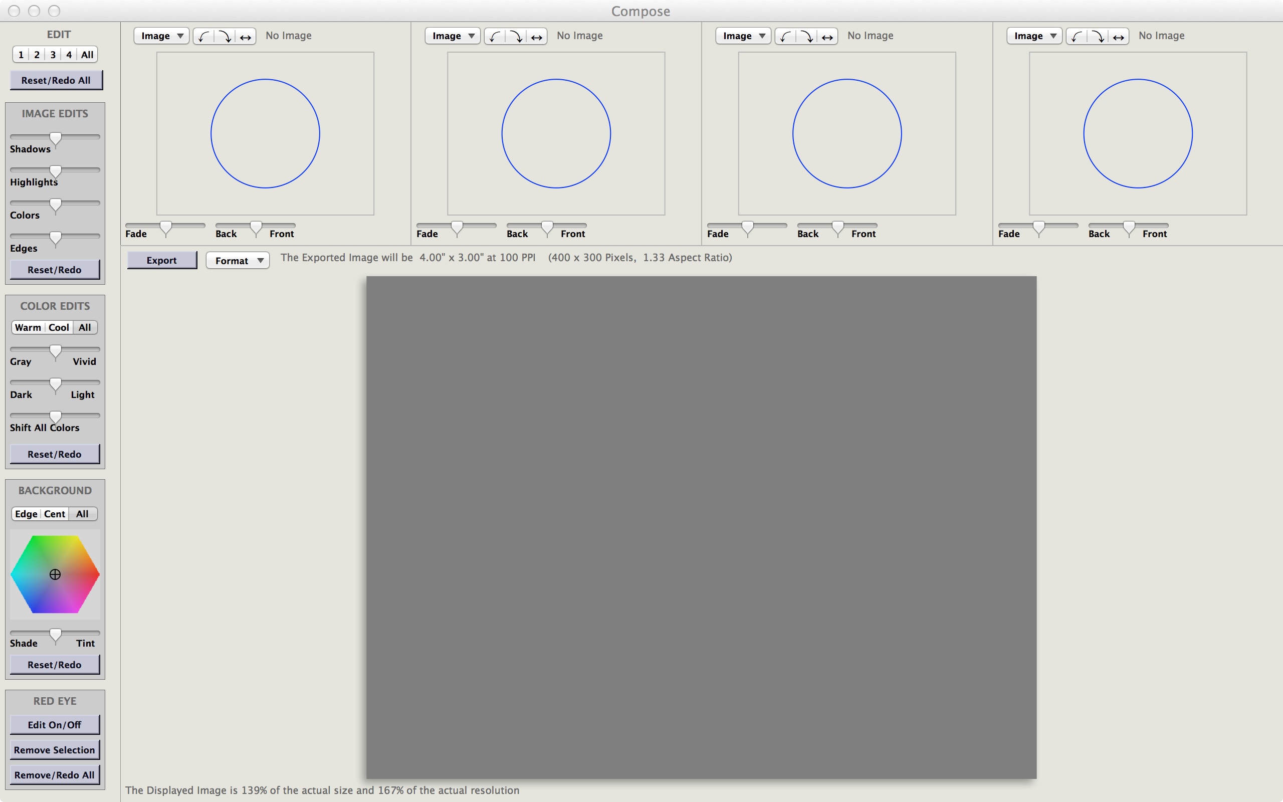Click Reset/Redo under Image Edits
1283x802 pixels.
56,270
